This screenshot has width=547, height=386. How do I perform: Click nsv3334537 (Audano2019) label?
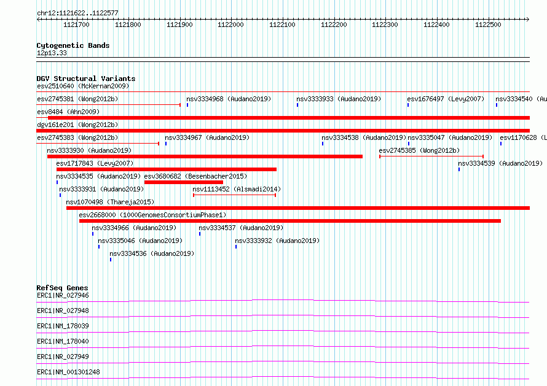[241, 228]
